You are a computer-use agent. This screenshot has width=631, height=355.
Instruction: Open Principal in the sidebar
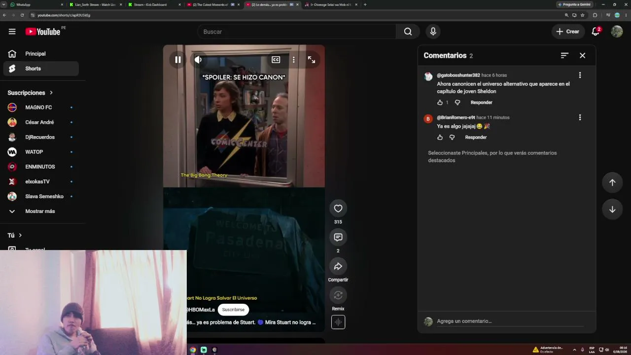[41, 54]
